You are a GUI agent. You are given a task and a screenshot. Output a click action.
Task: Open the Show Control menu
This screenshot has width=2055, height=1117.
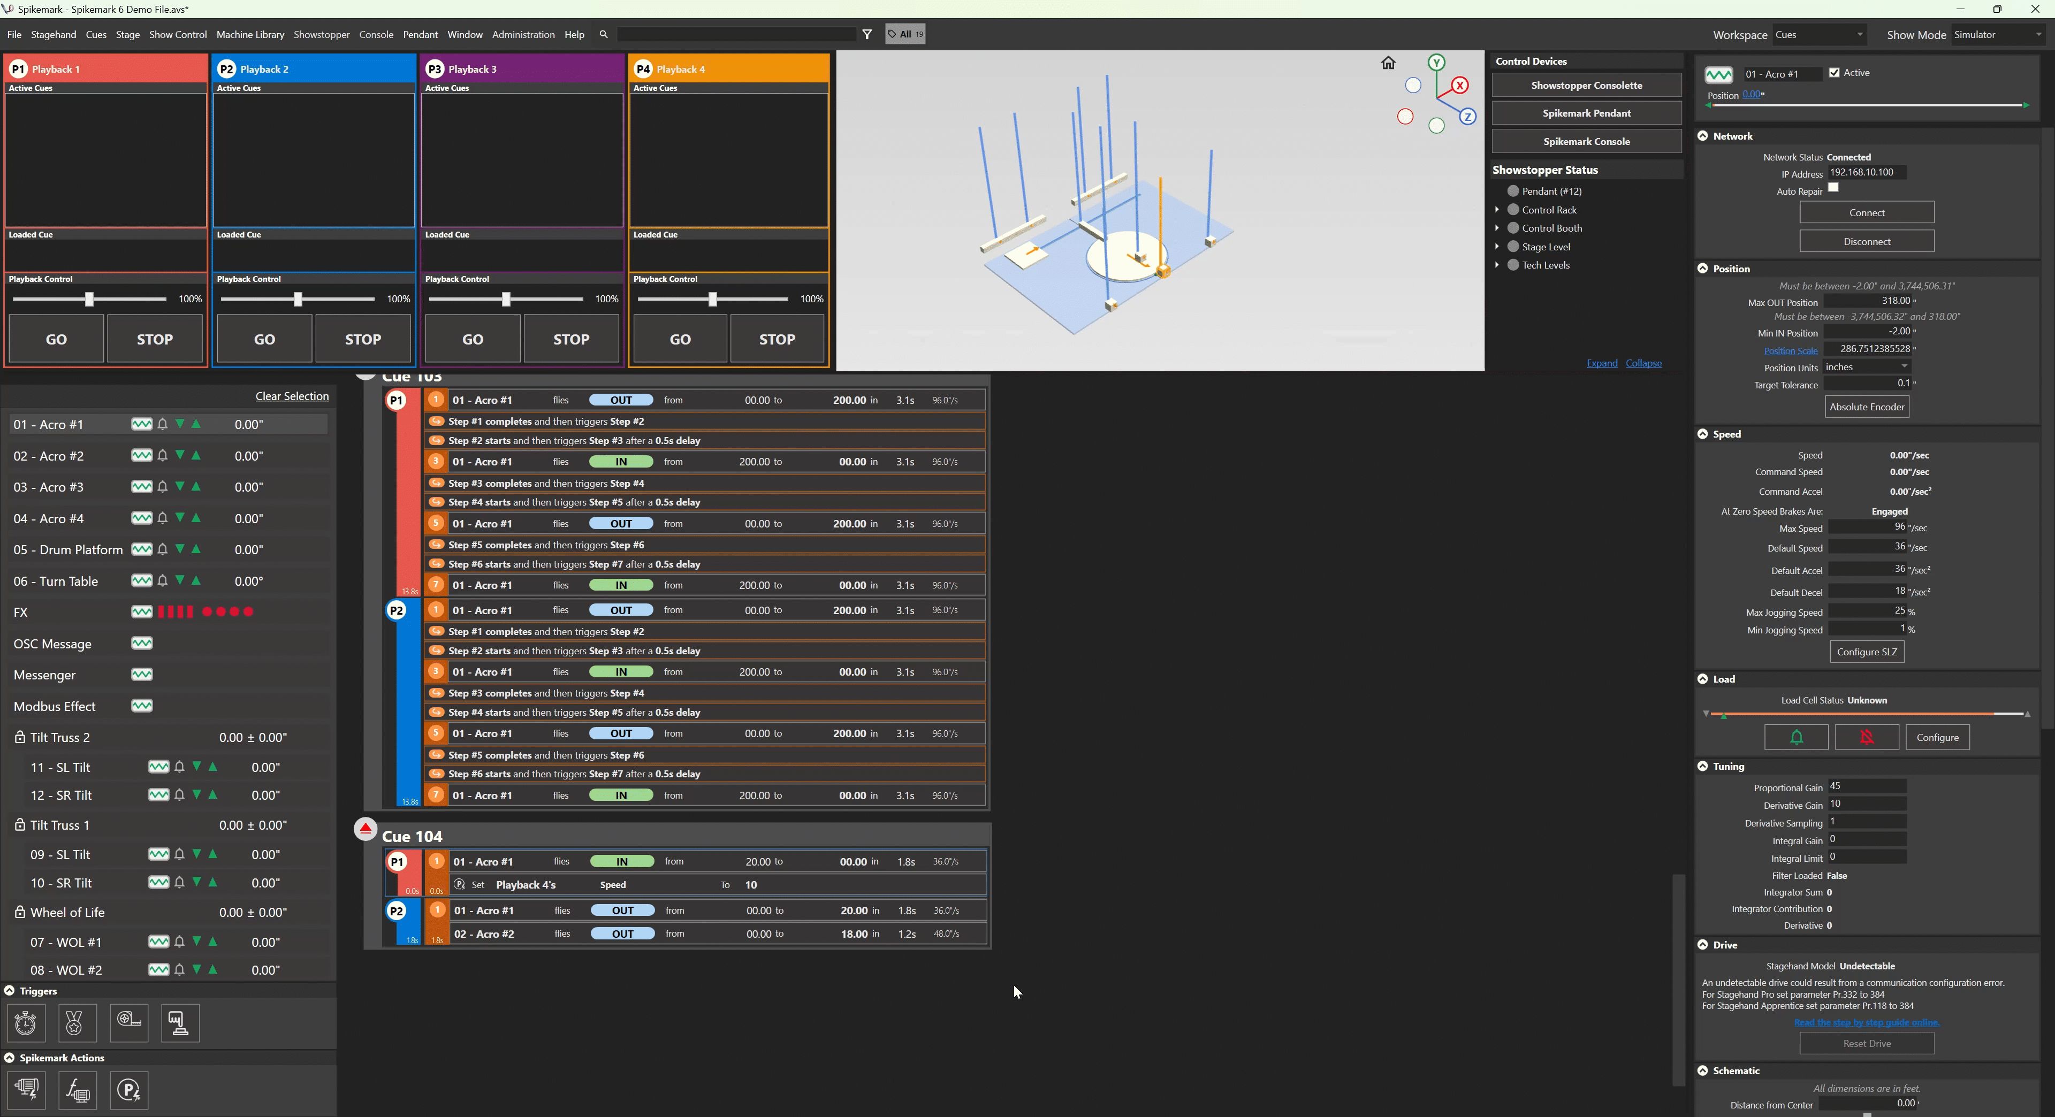coord(177,35)
